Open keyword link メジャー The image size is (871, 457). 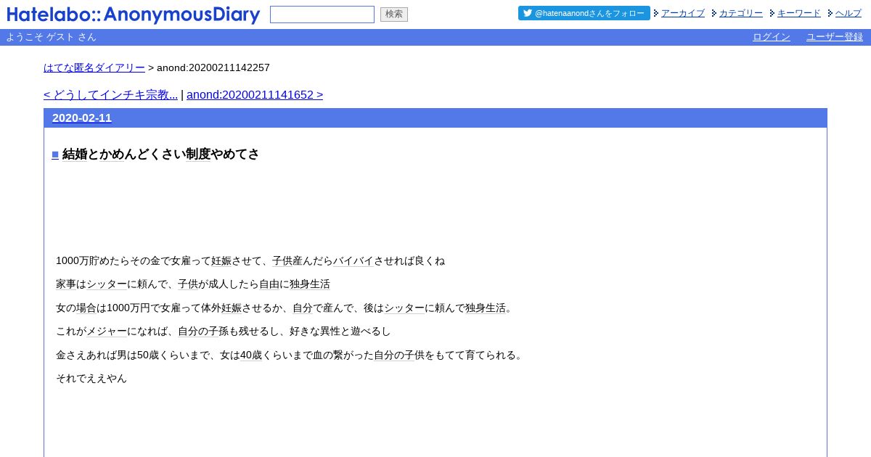pyautogui.click(x=107, y=332)
